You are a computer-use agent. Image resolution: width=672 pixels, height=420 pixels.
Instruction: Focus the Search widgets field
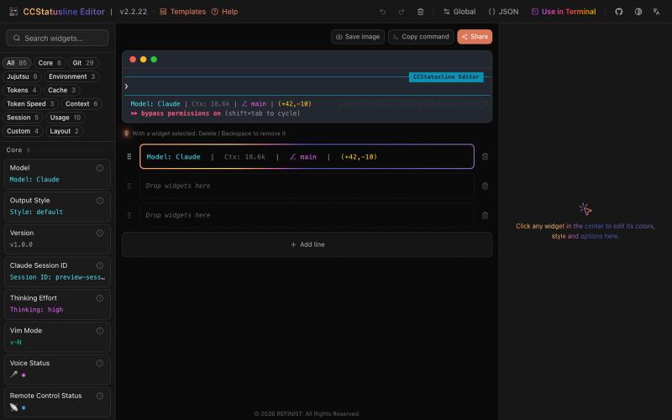[57, 38]
